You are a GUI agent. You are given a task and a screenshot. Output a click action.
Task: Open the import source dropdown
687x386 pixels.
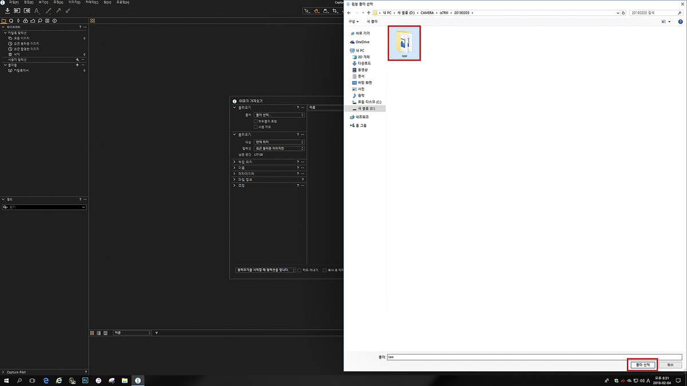pos(279,115)
